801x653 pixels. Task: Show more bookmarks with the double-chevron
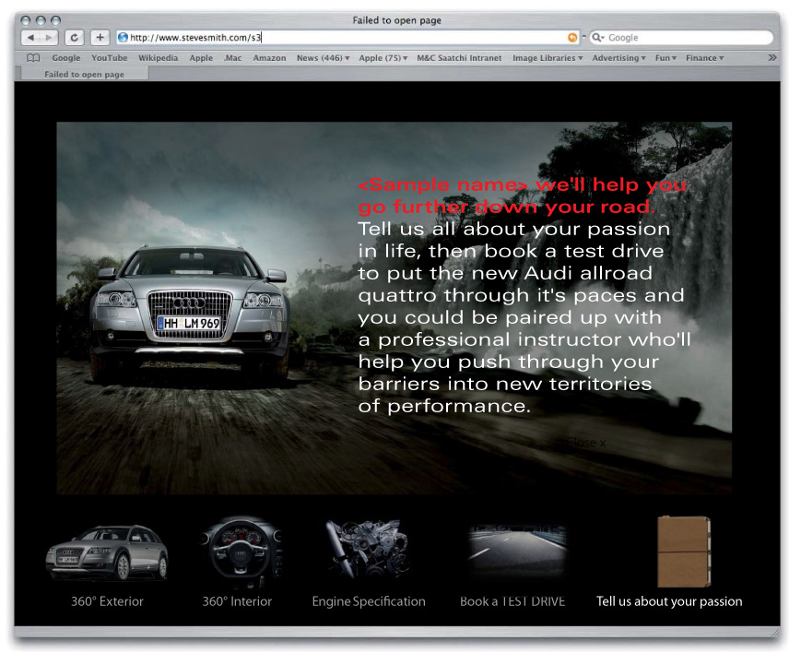tap(772, 58)
